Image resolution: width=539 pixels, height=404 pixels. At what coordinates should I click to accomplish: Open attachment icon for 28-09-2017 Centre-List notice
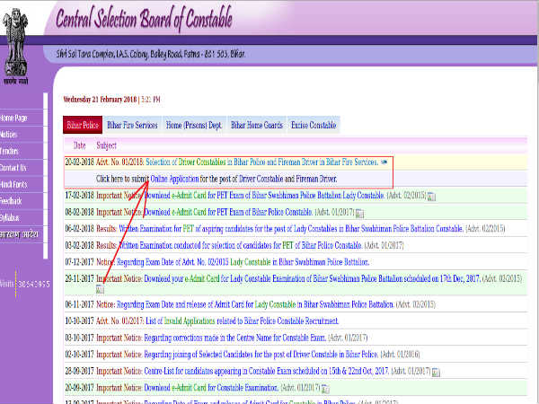[436, 373]
